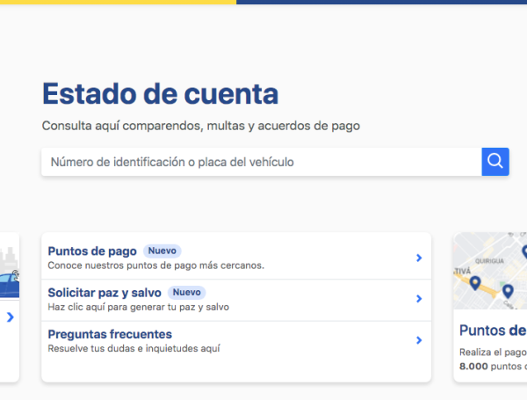Click text 'Resuelve tus dudas e inquietudes aquí'

coord(134,348)
